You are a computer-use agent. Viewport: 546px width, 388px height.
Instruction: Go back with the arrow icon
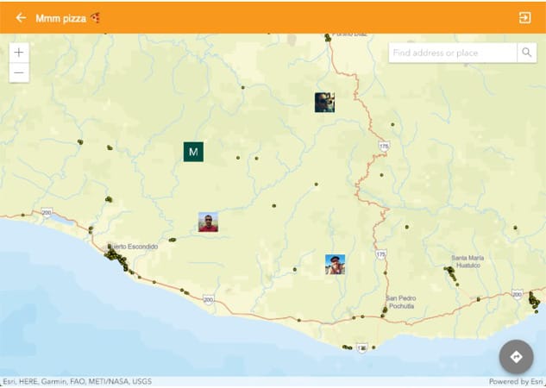21,18
